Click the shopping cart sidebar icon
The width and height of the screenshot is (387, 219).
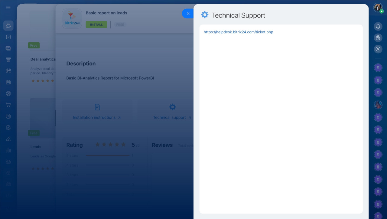[8, 105]
